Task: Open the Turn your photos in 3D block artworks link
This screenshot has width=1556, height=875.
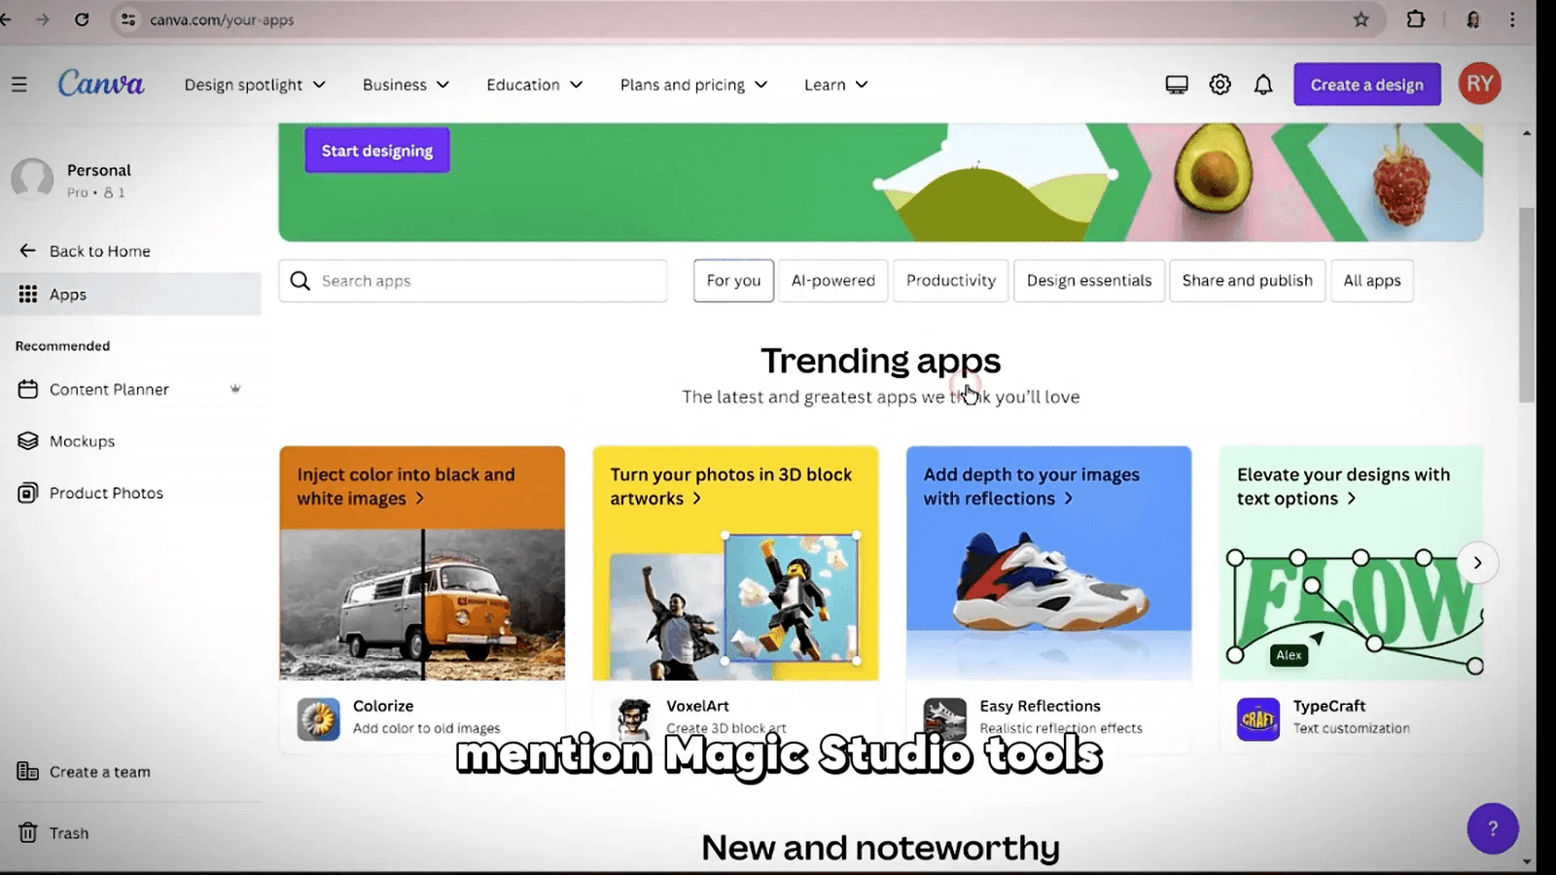Action: (x=731, y=486)
